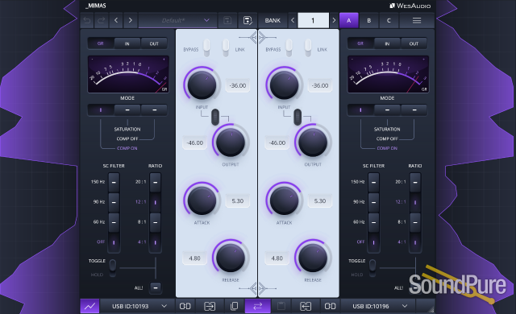
Task: Switch right meter to IN
Action: [x=387, y=43]
